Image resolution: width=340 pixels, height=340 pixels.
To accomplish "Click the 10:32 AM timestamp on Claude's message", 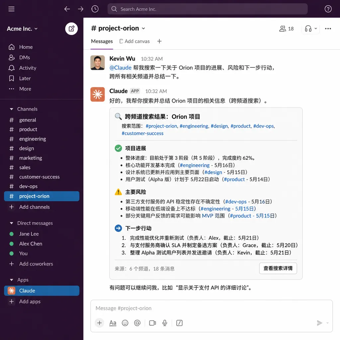I will 156,91.
